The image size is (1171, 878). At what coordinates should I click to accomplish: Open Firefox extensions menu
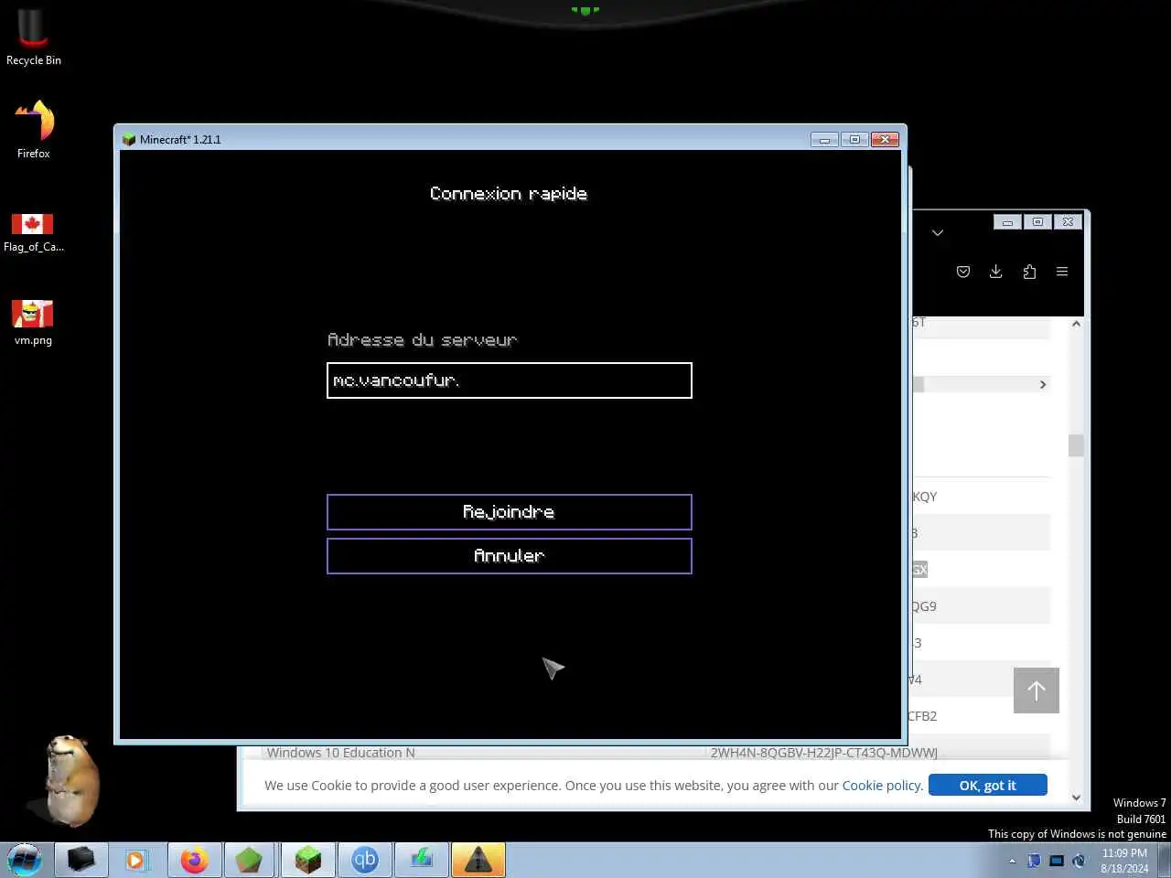[x=1029, y=272]
